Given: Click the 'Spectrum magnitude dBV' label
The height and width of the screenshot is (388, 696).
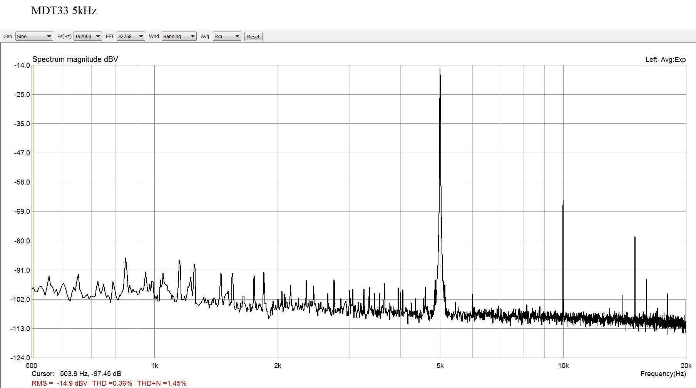Looking at the screenshot, I should [75, 59].
